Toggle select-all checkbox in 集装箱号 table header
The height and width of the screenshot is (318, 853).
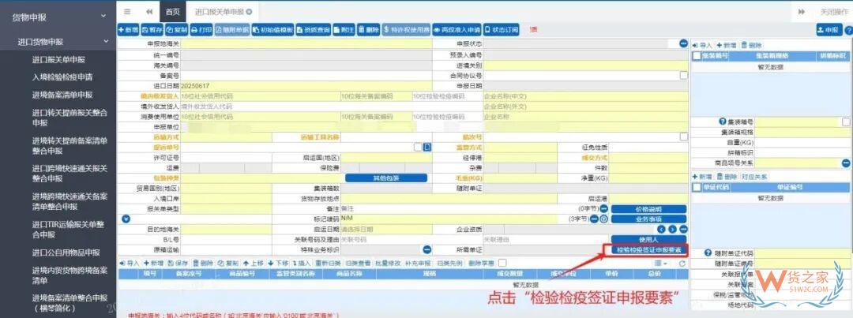click(697, 55)
